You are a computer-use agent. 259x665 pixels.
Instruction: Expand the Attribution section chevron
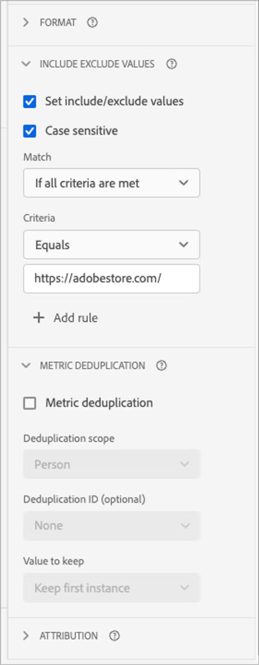26,635
